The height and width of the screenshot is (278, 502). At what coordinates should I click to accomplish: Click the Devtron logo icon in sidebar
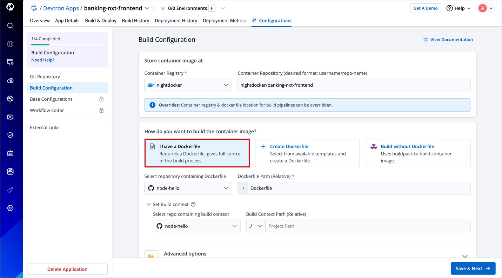(10, 7)
